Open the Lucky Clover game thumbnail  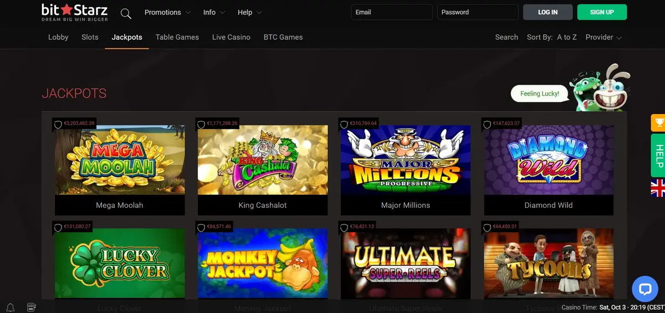[x=120, y=263]
